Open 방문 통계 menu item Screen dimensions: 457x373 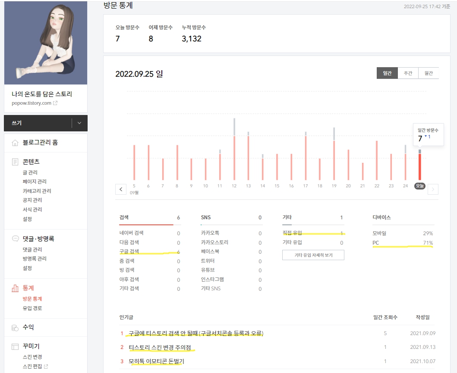click(32, 299)
